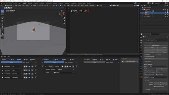
Task: Pin the left keyboard sensor
Action: [22, 66]
